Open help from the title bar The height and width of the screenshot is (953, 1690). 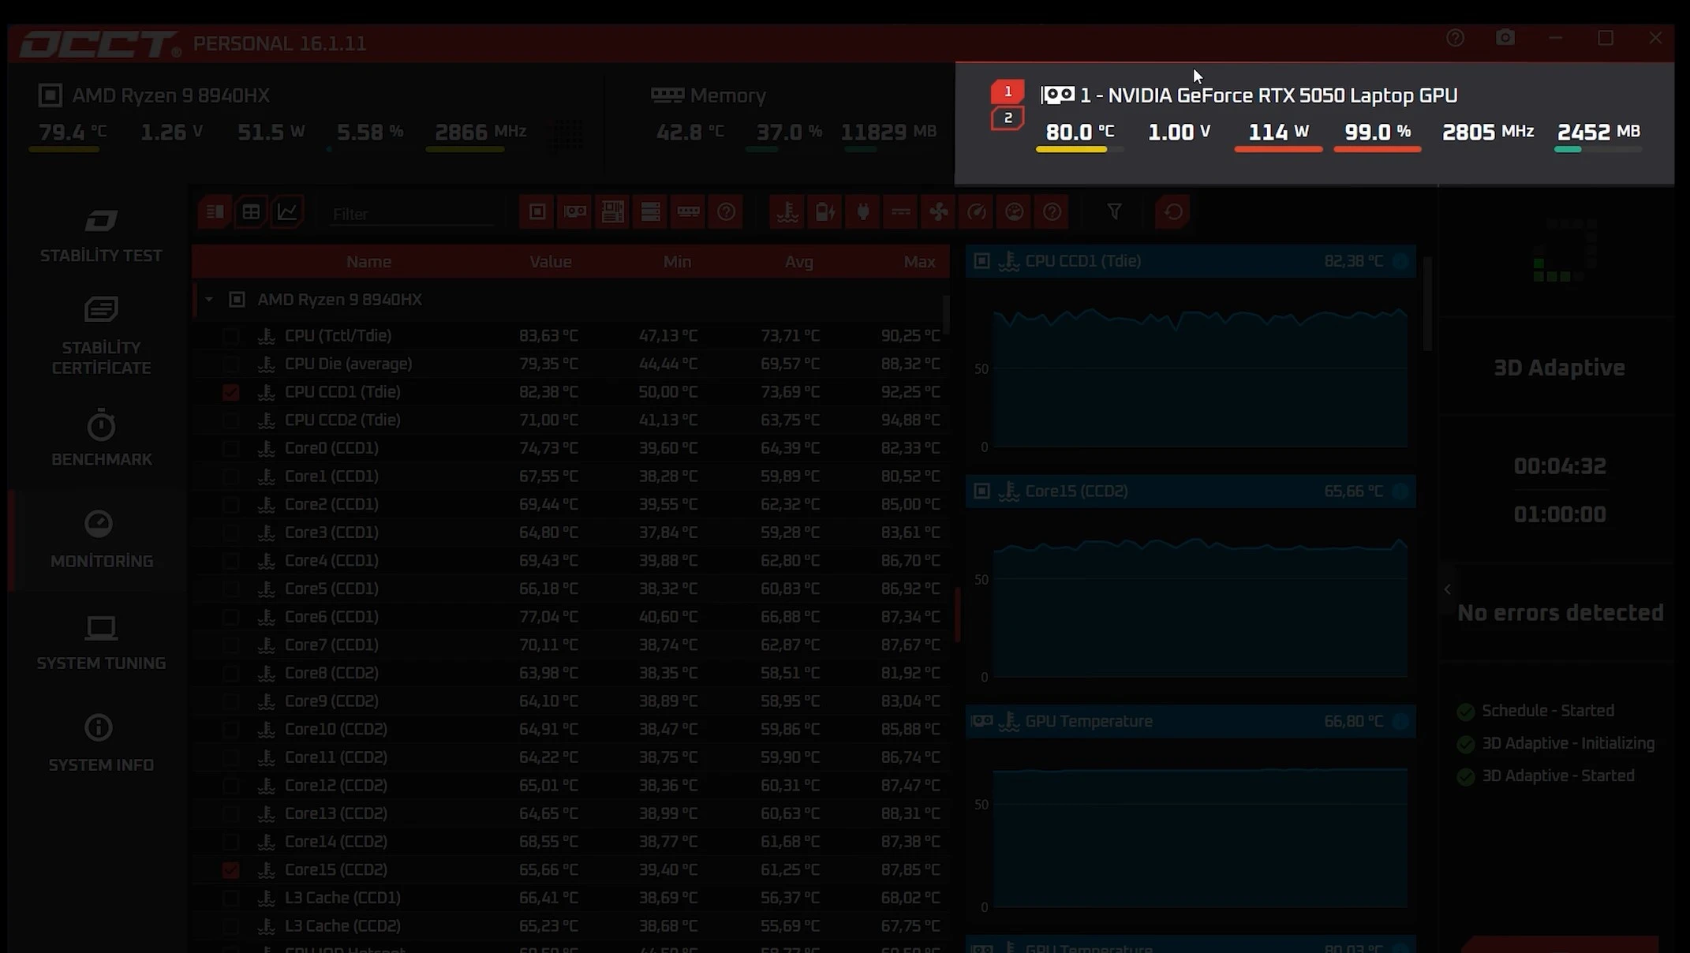(x=1456, y=38)
